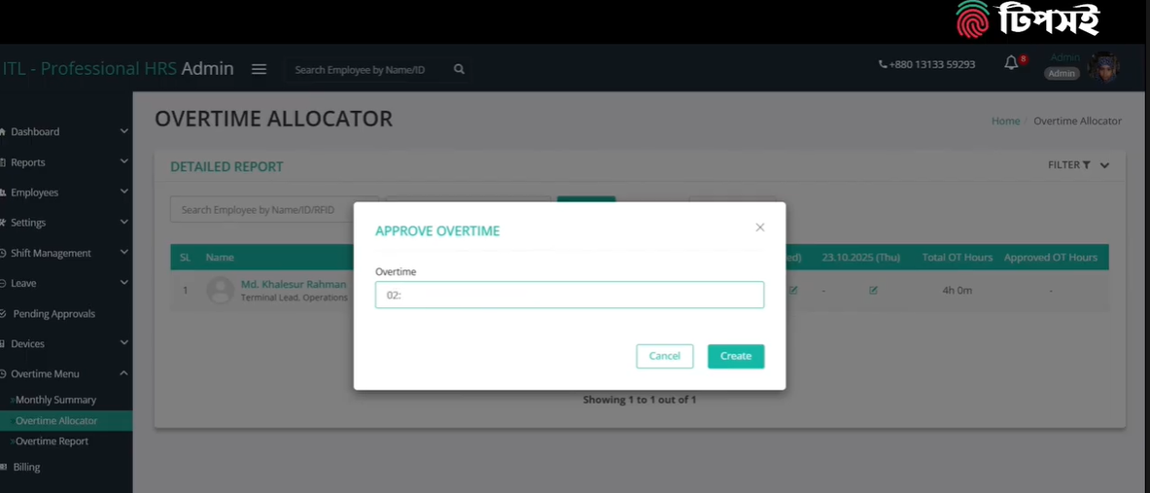Click the Create button
Image resolution: width=1150 pixels, height=493 pixels.
[736, 356]
